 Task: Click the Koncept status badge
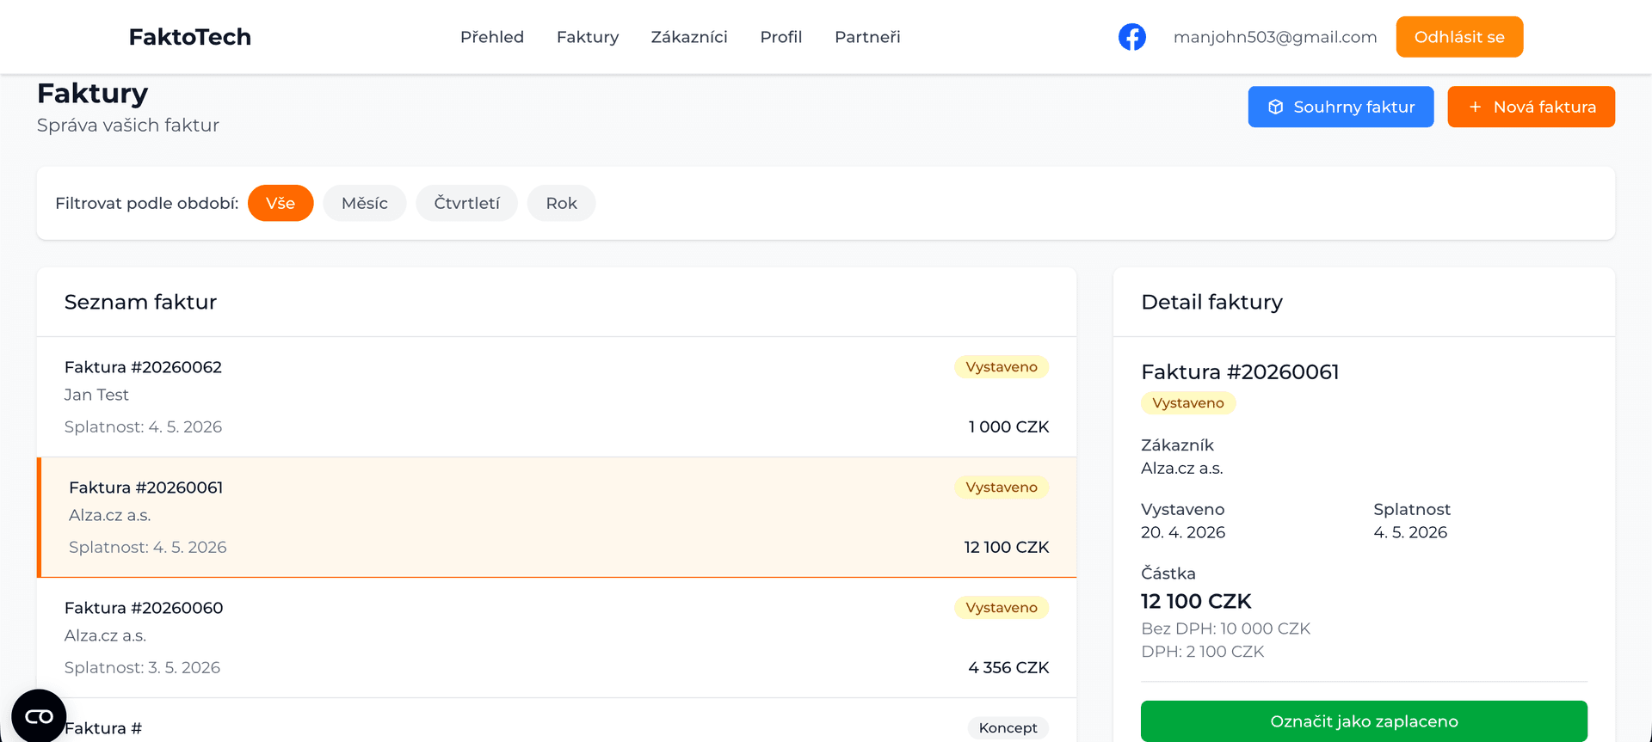pos(1008,728)
